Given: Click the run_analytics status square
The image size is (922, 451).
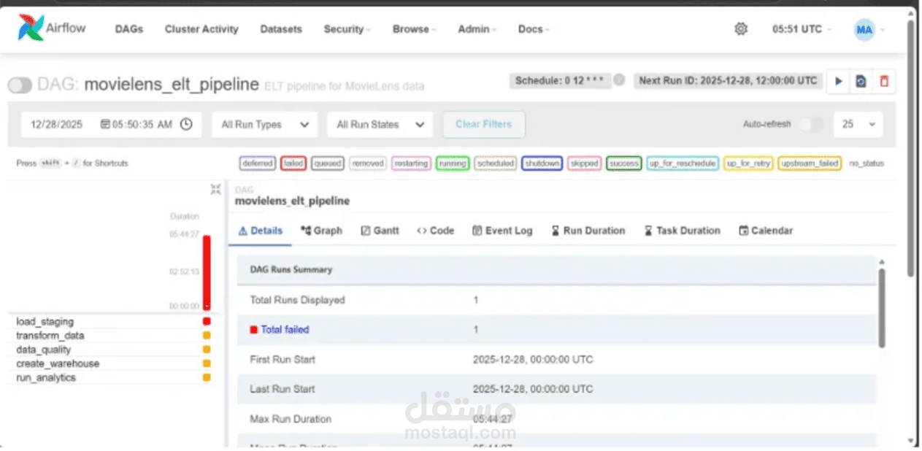Looking at the screenshot, I should click(207, 377).
